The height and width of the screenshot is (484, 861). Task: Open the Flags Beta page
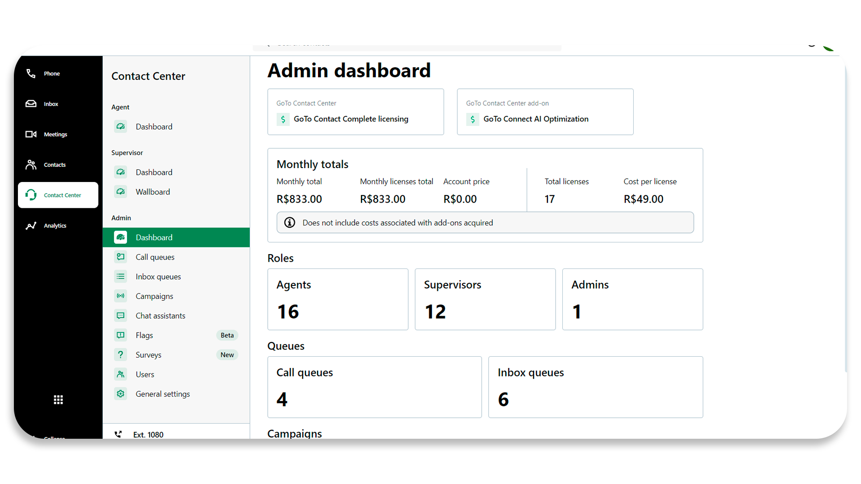176,335
